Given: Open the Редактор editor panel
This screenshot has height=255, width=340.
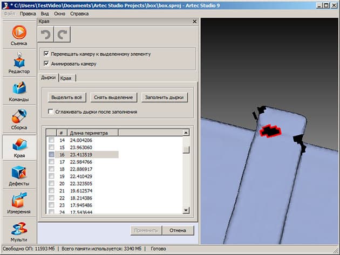Looking at the screenshot, I should point(19,63).
